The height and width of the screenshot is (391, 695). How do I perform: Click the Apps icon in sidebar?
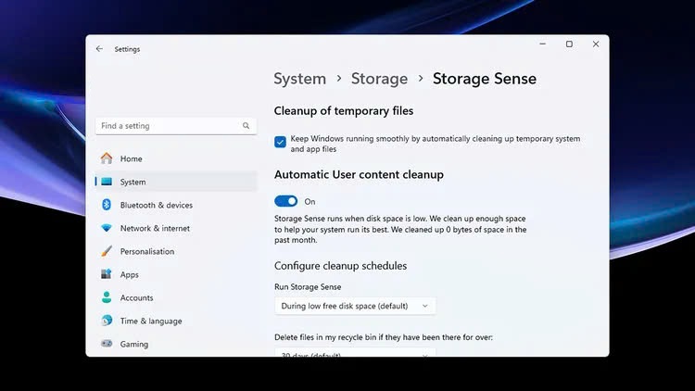pos(107,274)
